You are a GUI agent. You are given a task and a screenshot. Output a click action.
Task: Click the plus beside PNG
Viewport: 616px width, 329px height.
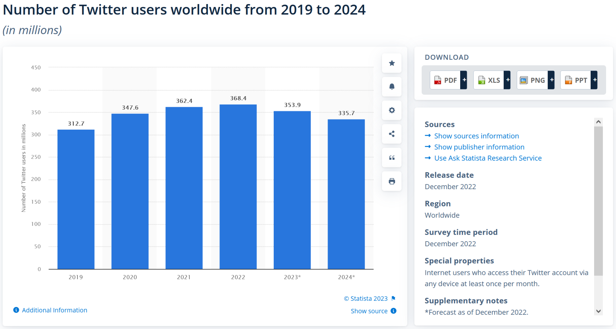(551, 80)
